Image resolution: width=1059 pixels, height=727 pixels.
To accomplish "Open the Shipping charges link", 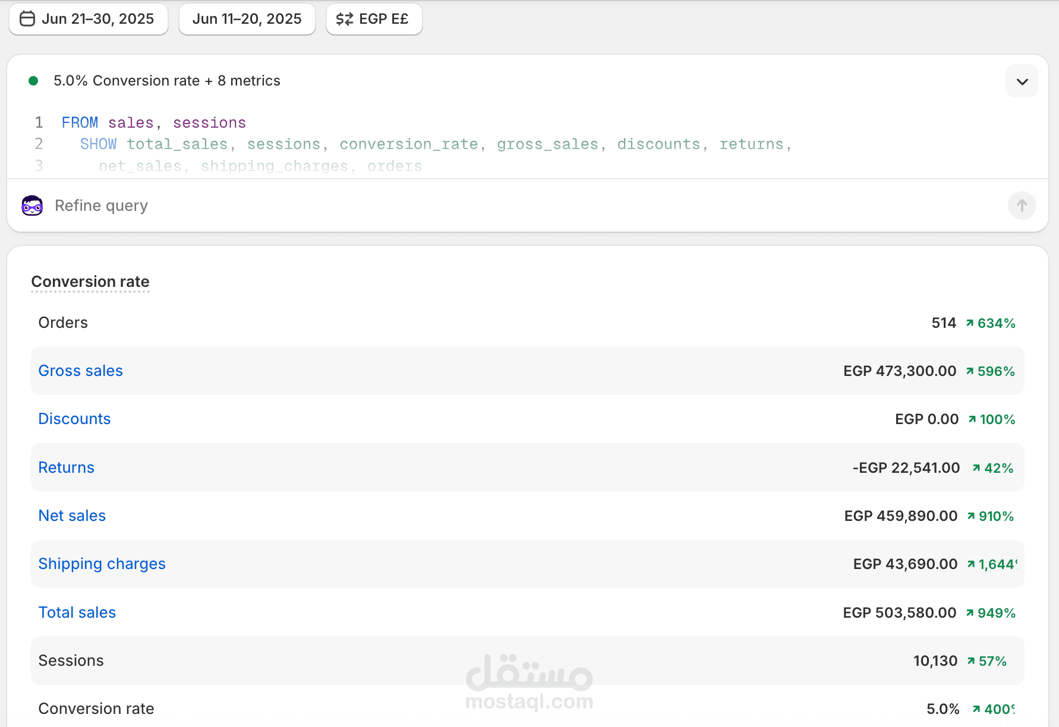I will (x=102, y=564).
